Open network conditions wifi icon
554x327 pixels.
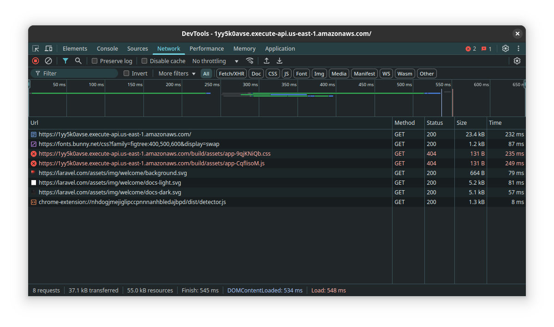click(x=250, y=61)
